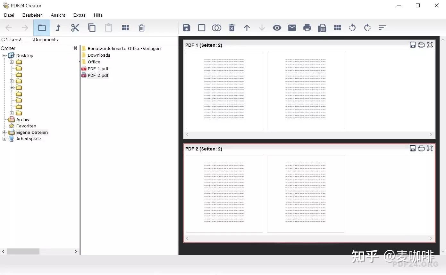The image size is (446, 275).
Task: Click the rotate left icon
Action: click(x=352, y=28)
